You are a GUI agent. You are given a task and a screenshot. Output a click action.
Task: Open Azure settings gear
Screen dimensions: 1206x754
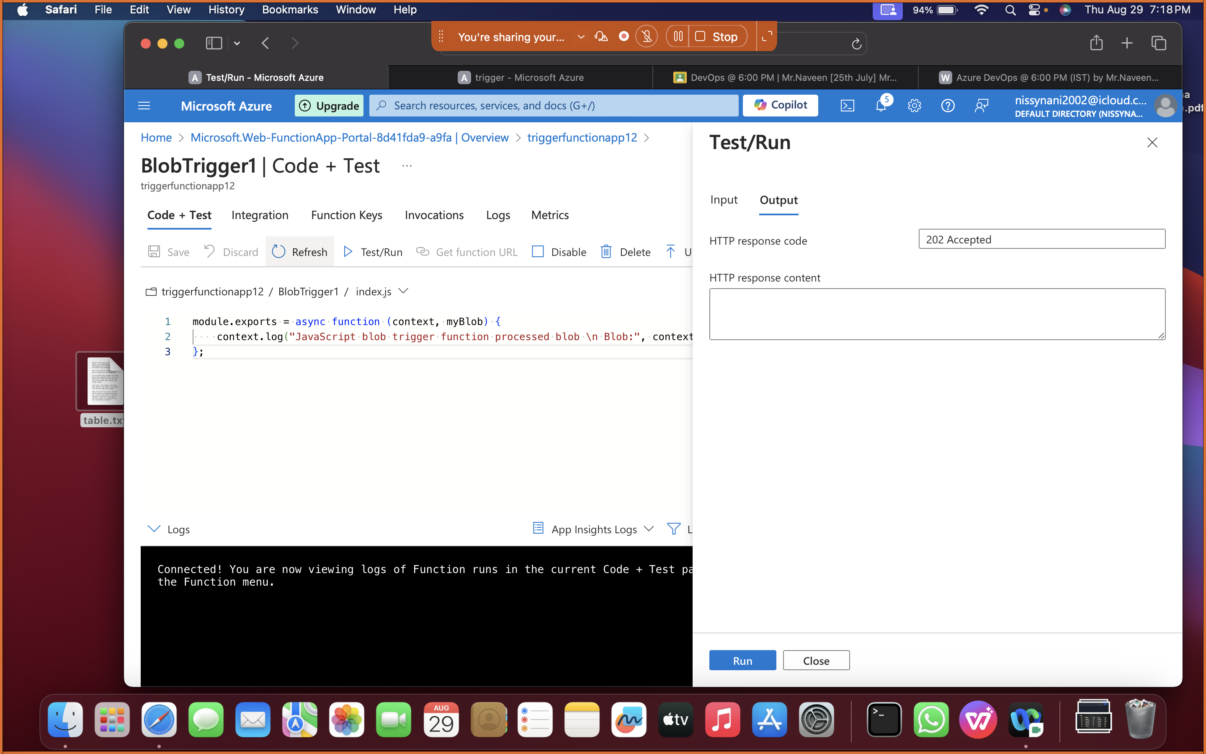pos(914,105)
